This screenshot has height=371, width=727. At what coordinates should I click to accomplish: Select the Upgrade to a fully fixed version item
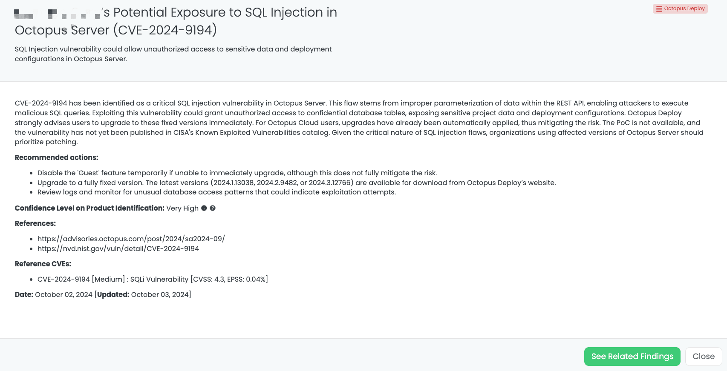pos(297,183)
